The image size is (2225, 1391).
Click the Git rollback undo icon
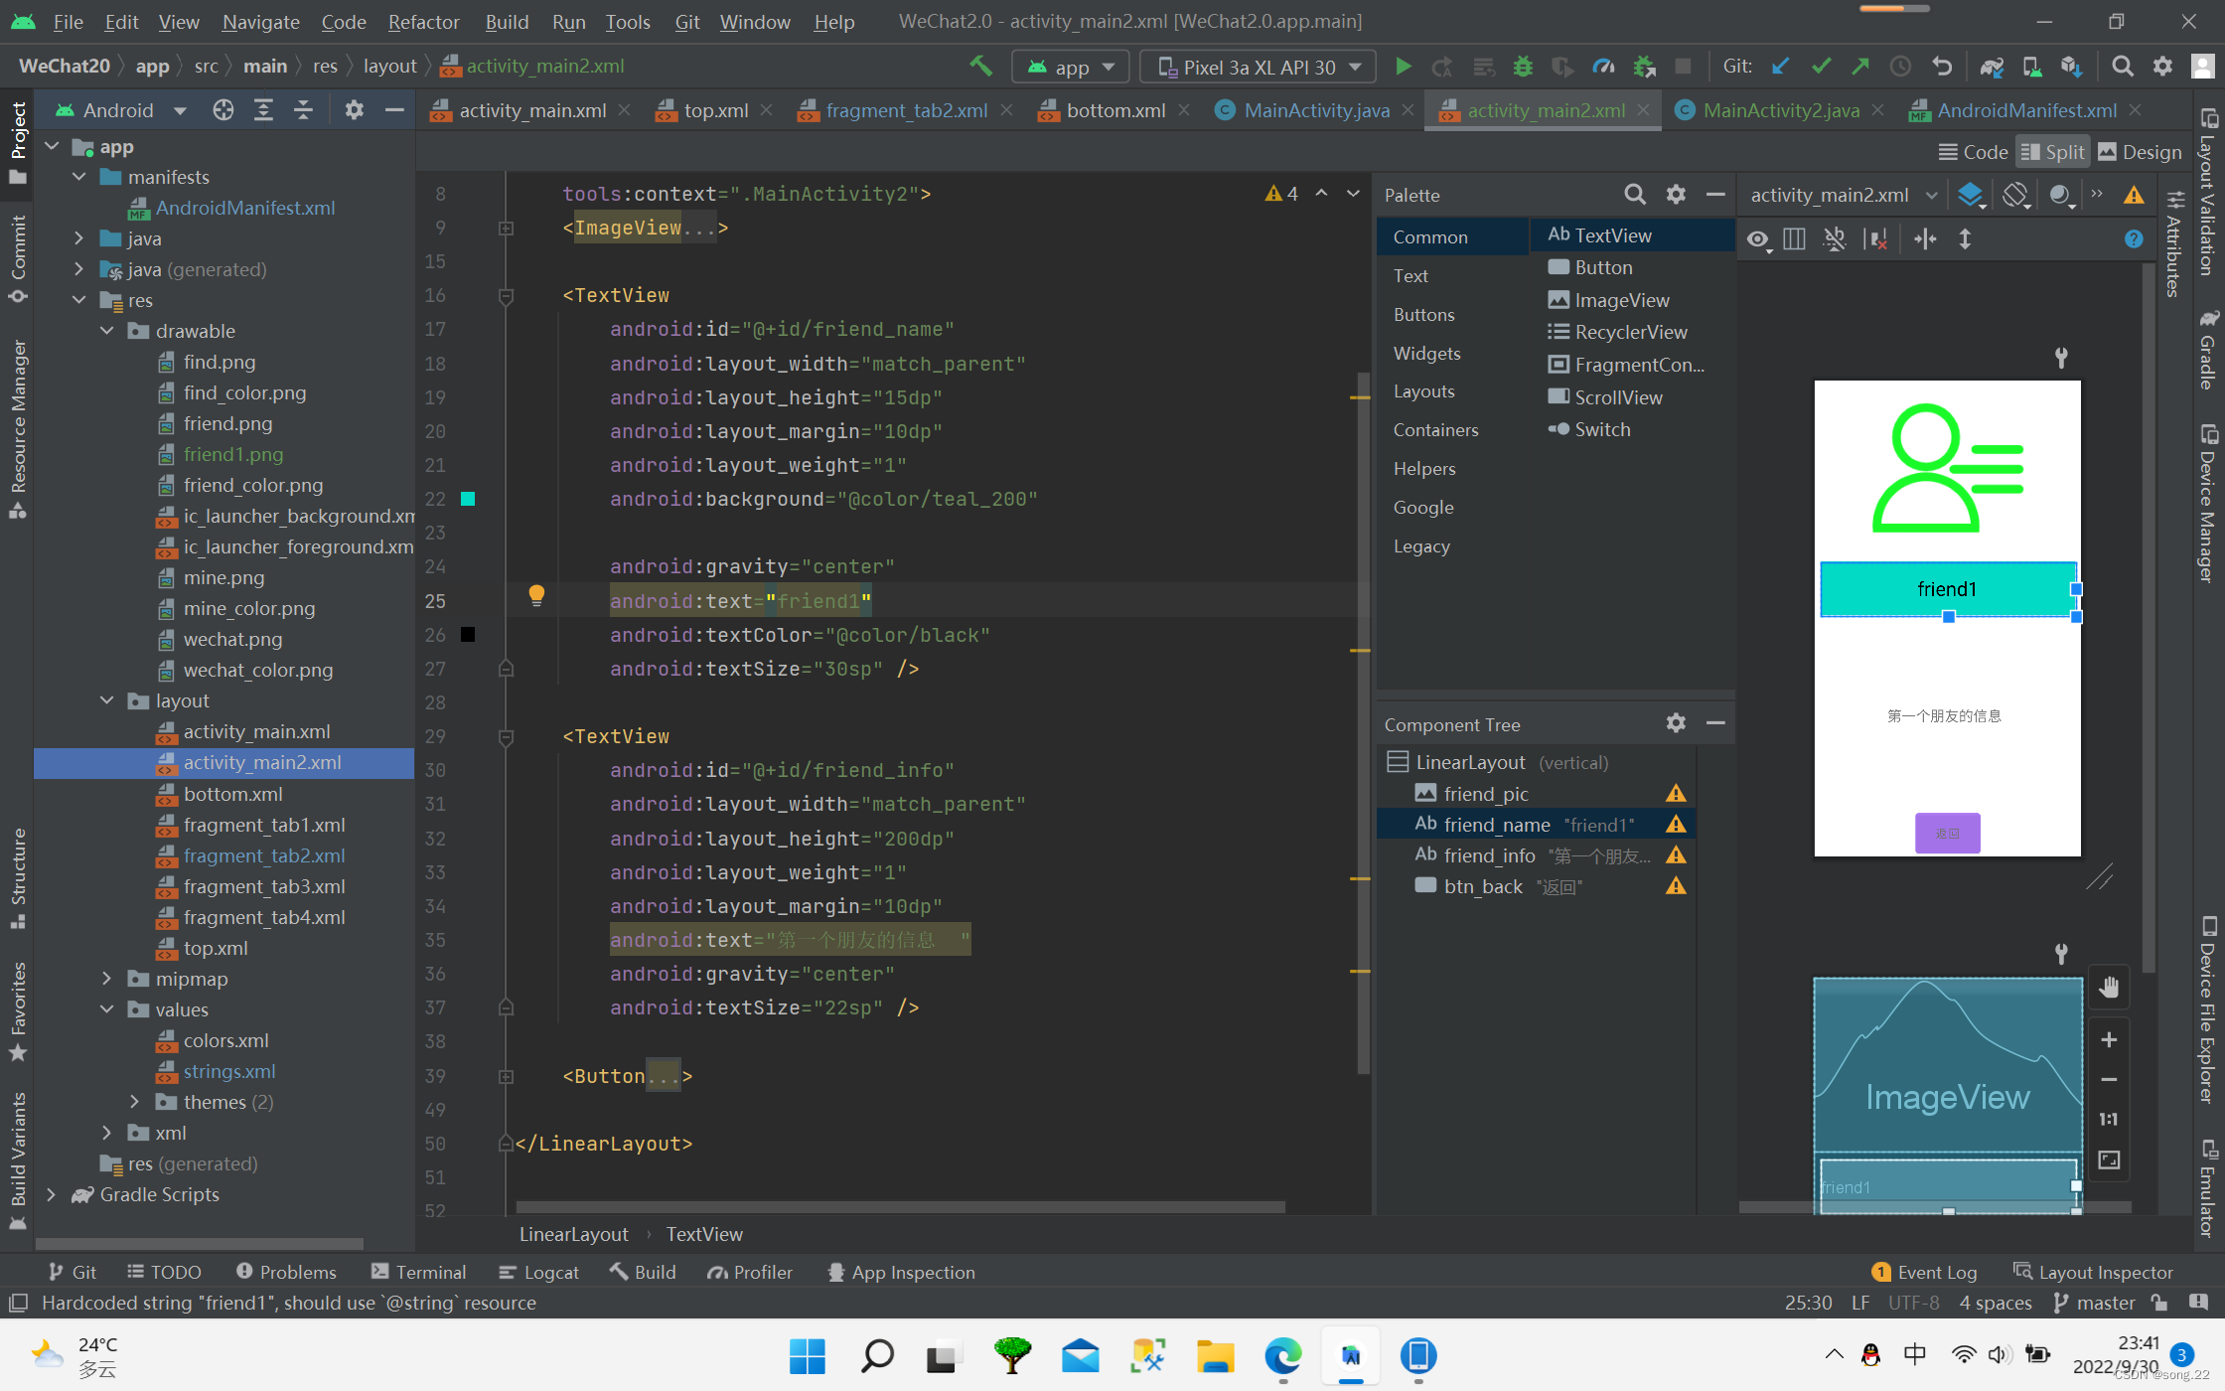(x=1942, y=67)
